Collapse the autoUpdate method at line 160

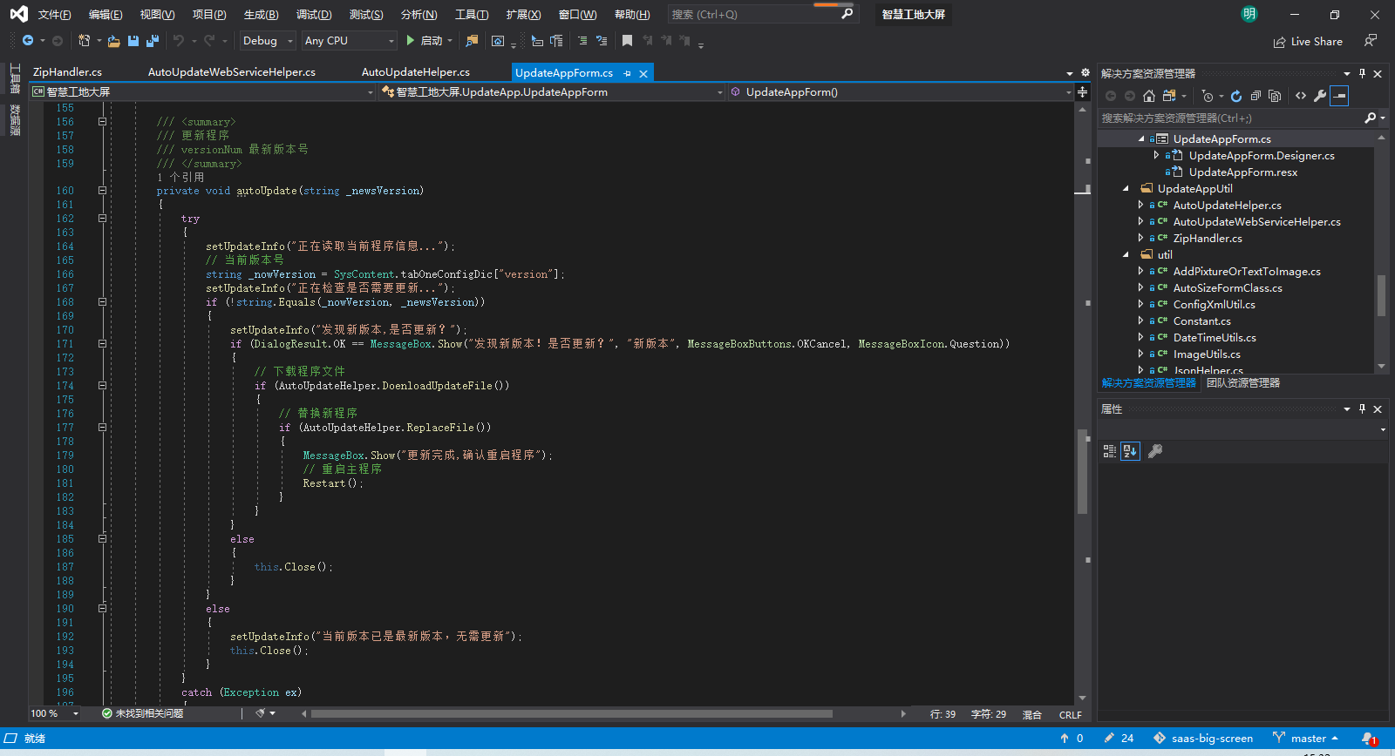tap(102, 191)
